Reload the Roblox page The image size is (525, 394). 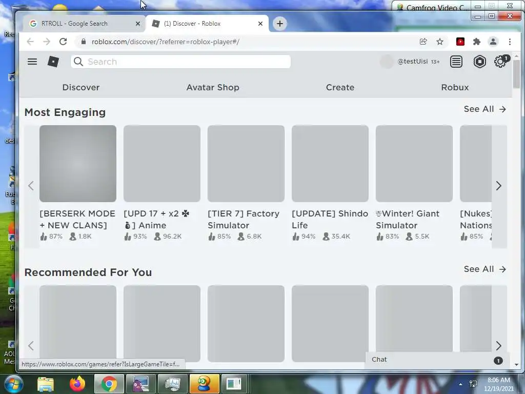click(x=63, y=42)
